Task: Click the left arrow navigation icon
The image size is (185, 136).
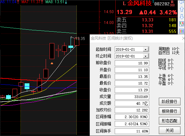Action: point(181,2)
